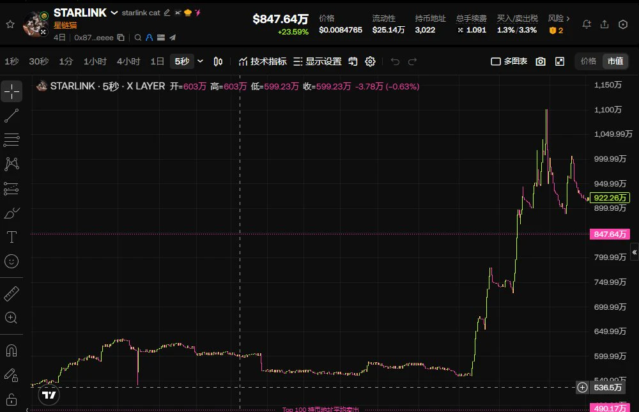Screen dimensions: 639x412
Task: Open the 技术指标 indicators menu
Action: (263, 61)
